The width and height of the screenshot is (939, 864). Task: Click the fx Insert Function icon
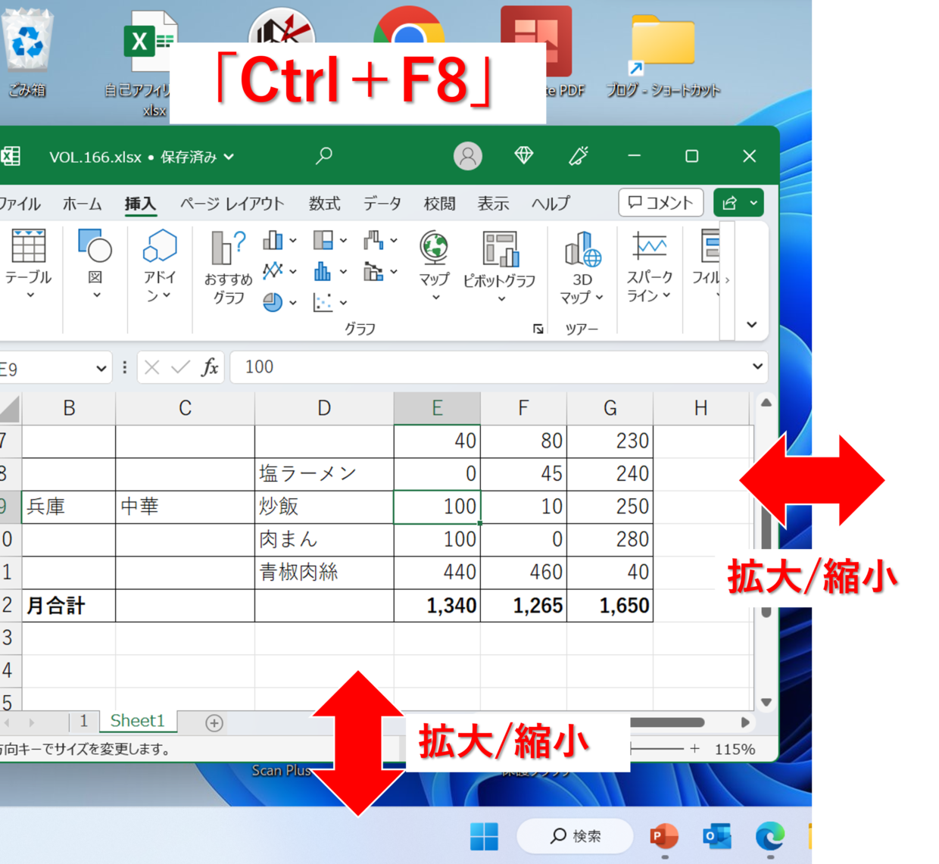(x=210, y=367)
